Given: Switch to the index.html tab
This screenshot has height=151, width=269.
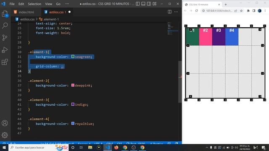Looking at the screenshot, I should tap(26, 12).
